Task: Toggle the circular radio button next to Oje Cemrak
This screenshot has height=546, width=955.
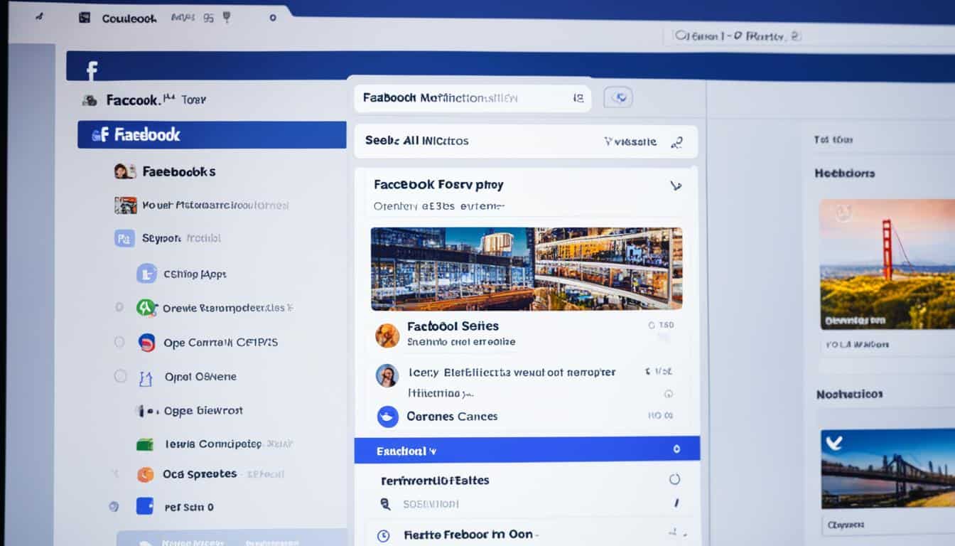Action: [120, 342]
